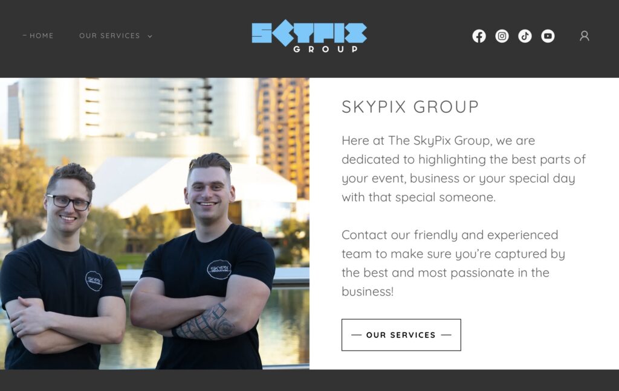
Task: Open the YouTube social icon
Action: click(548, 36)
